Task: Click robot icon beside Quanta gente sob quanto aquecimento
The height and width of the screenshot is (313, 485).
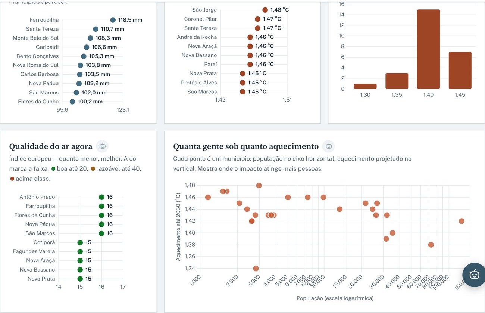Action: 329,146
